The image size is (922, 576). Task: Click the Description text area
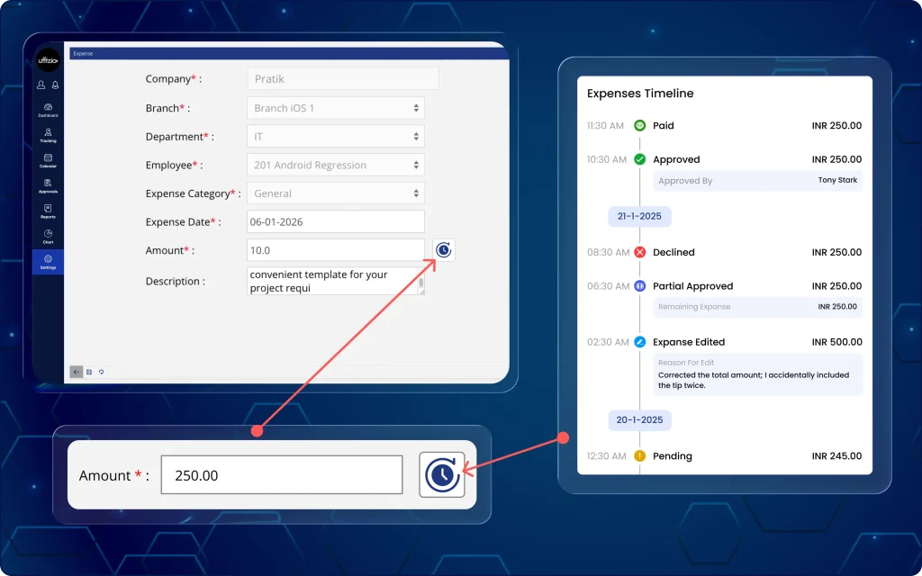(x=336, y=281)
